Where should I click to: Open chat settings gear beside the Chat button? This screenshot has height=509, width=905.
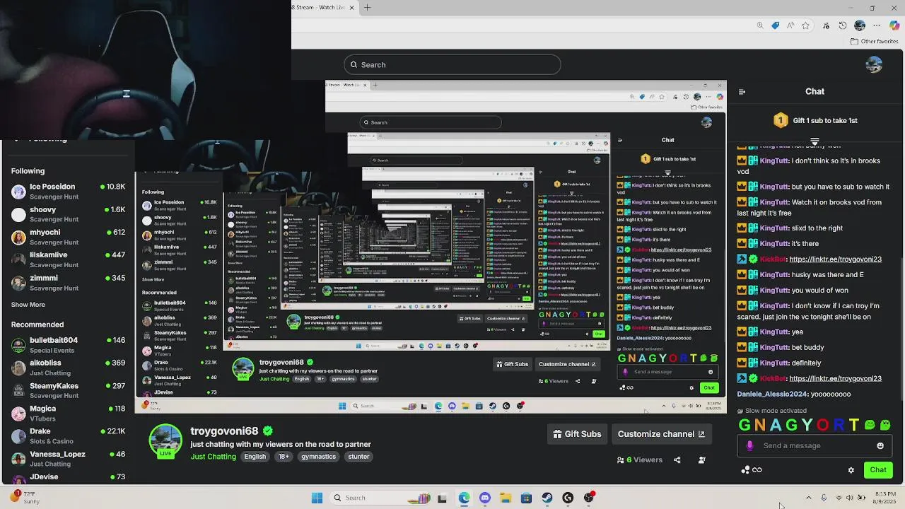(x=851, y=470)
